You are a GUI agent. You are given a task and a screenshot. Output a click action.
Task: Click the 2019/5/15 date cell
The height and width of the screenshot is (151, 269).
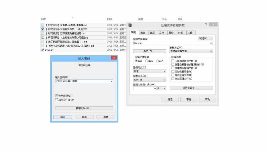point(113,38)
